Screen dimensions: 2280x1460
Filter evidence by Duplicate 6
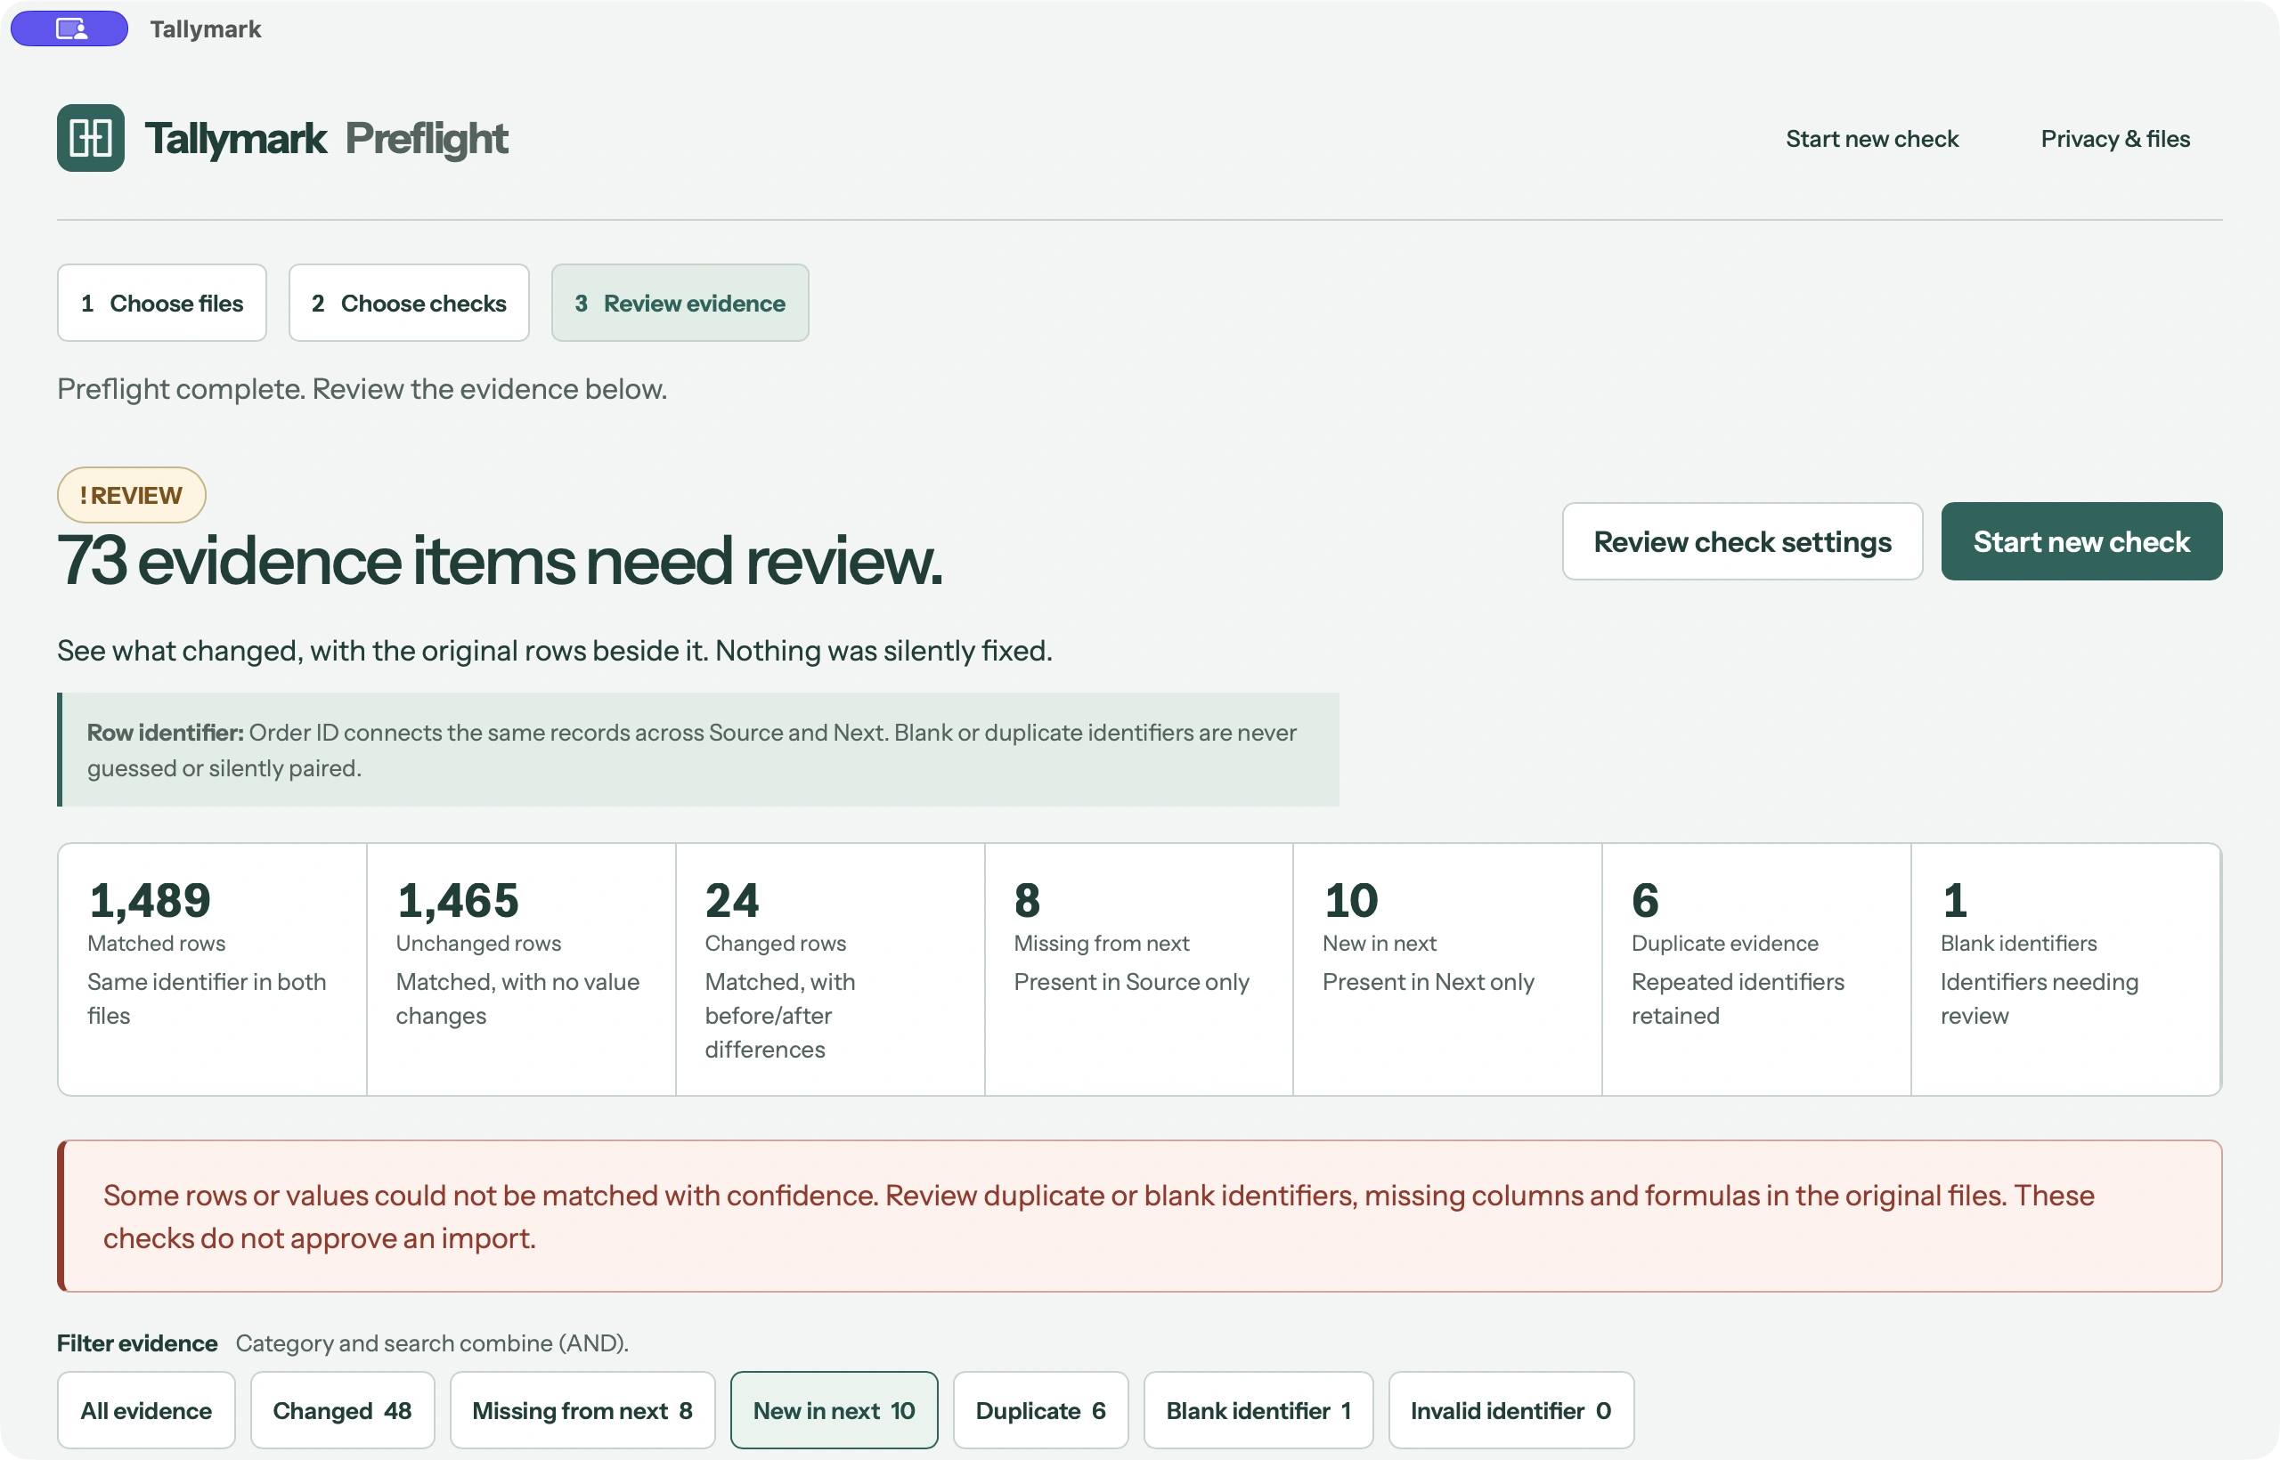click(1040, 1410)
